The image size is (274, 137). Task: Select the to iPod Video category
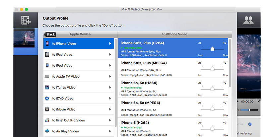79,65
